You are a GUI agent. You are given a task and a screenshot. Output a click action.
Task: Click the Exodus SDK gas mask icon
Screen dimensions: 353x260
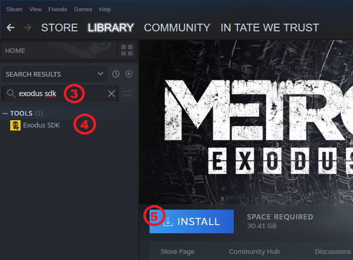15,125
